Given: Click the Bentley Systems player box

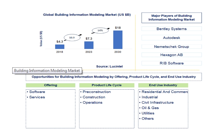Looking at the screenshot, I should (x=172, y=29).
